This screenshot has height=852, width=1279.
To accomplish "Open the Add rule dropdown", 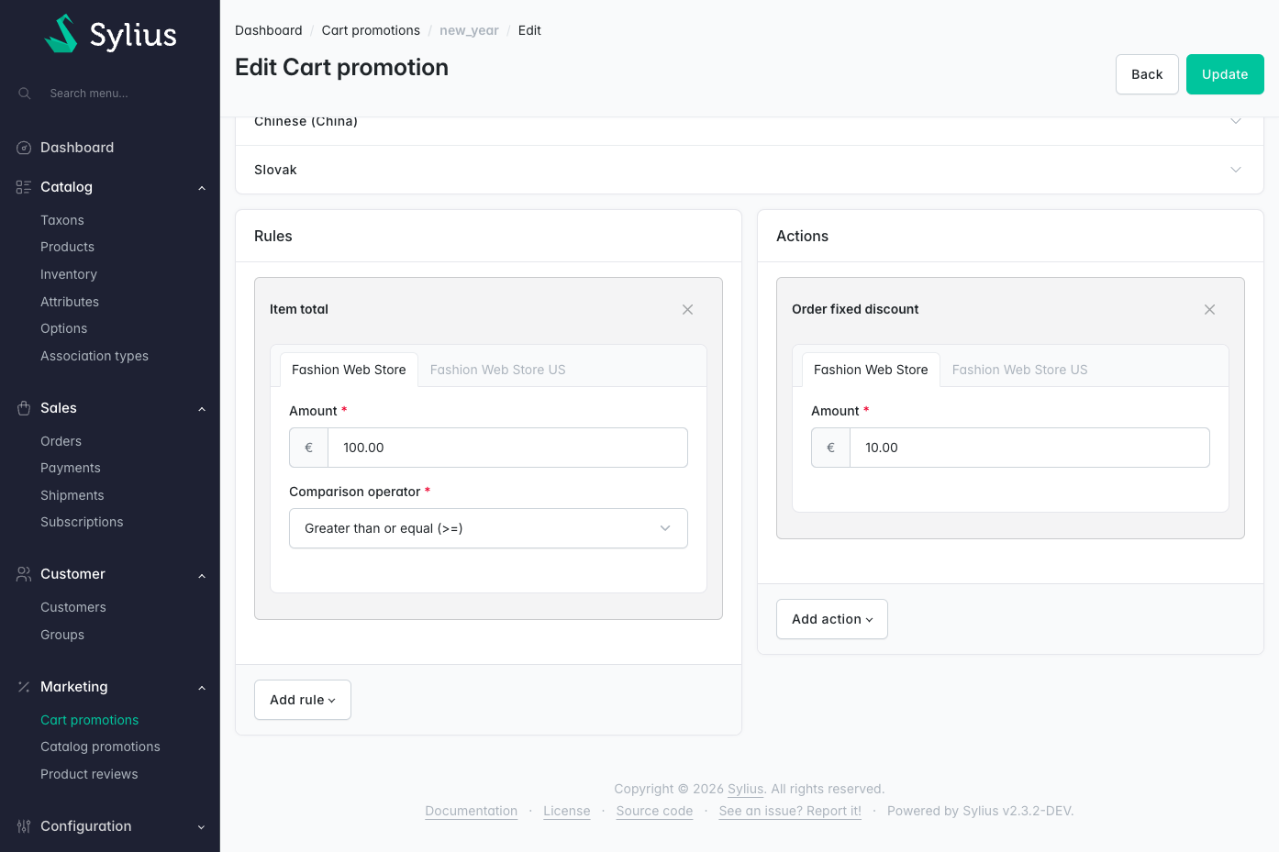I will (303, 700).
